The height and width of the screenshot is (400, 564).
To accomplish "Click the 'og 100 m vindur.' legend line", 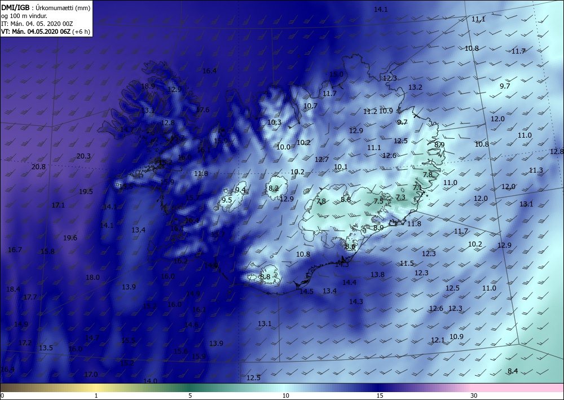I will pyautogui.click(x=24, y=16).
